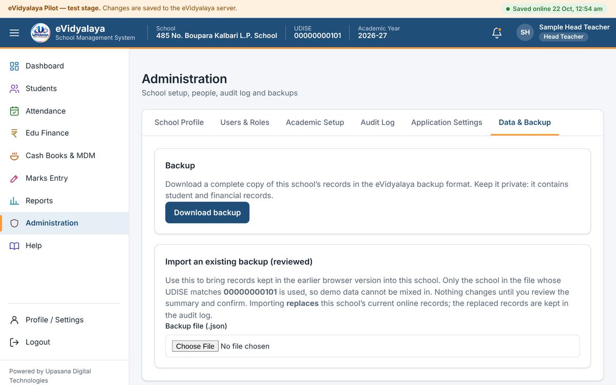The image size is (616, 385).
Task: Open the notifications bell
Action: (496, 33)
